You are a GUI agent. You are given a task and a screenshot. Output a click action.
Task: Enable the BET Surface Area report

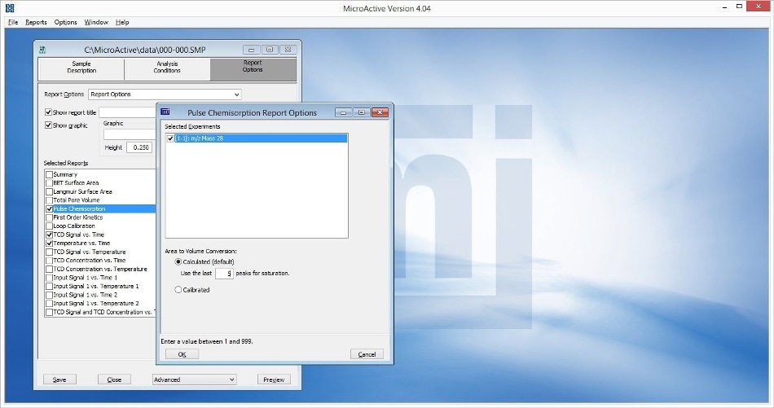tap(49, 183)
